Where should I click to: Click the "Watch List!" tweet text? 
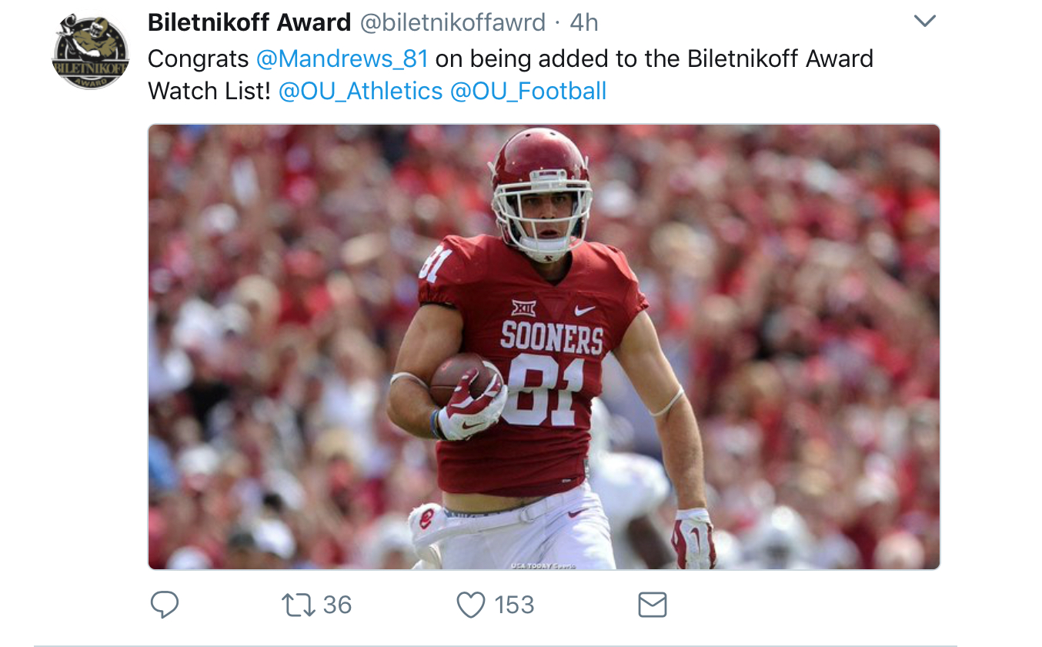click(209, 91)
